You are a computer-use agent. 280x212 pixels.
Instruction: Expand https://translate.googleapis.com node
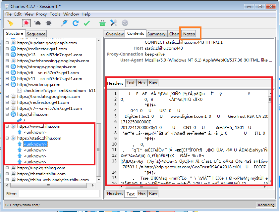[x=7, y=97]
